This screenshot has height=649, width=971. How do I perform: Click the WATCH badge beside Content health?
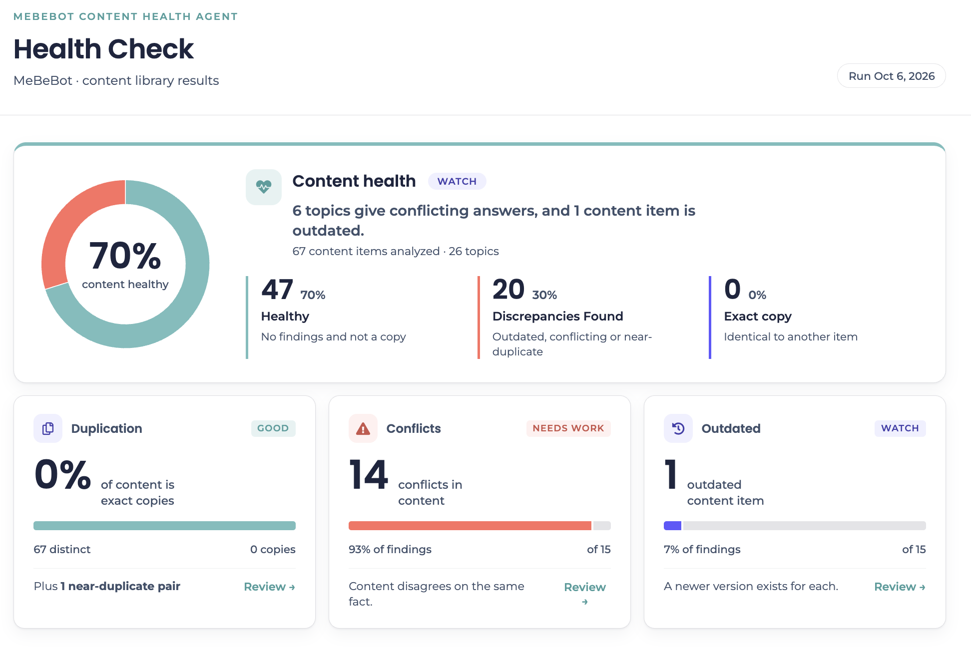pyautogui.click(x=457, y=181)
